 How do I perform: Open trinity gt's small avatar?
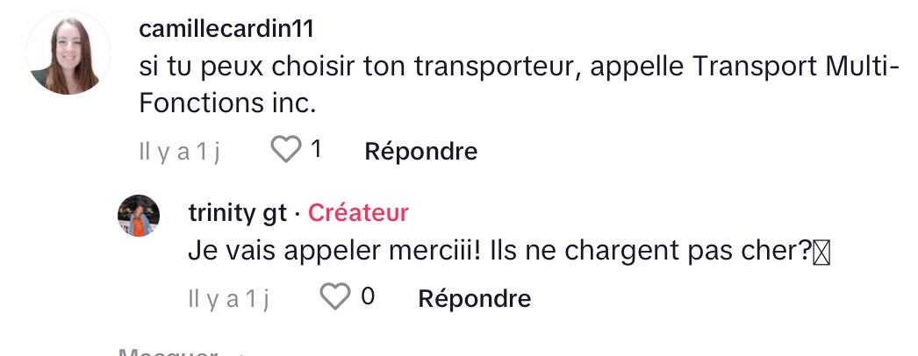[139, 216]
